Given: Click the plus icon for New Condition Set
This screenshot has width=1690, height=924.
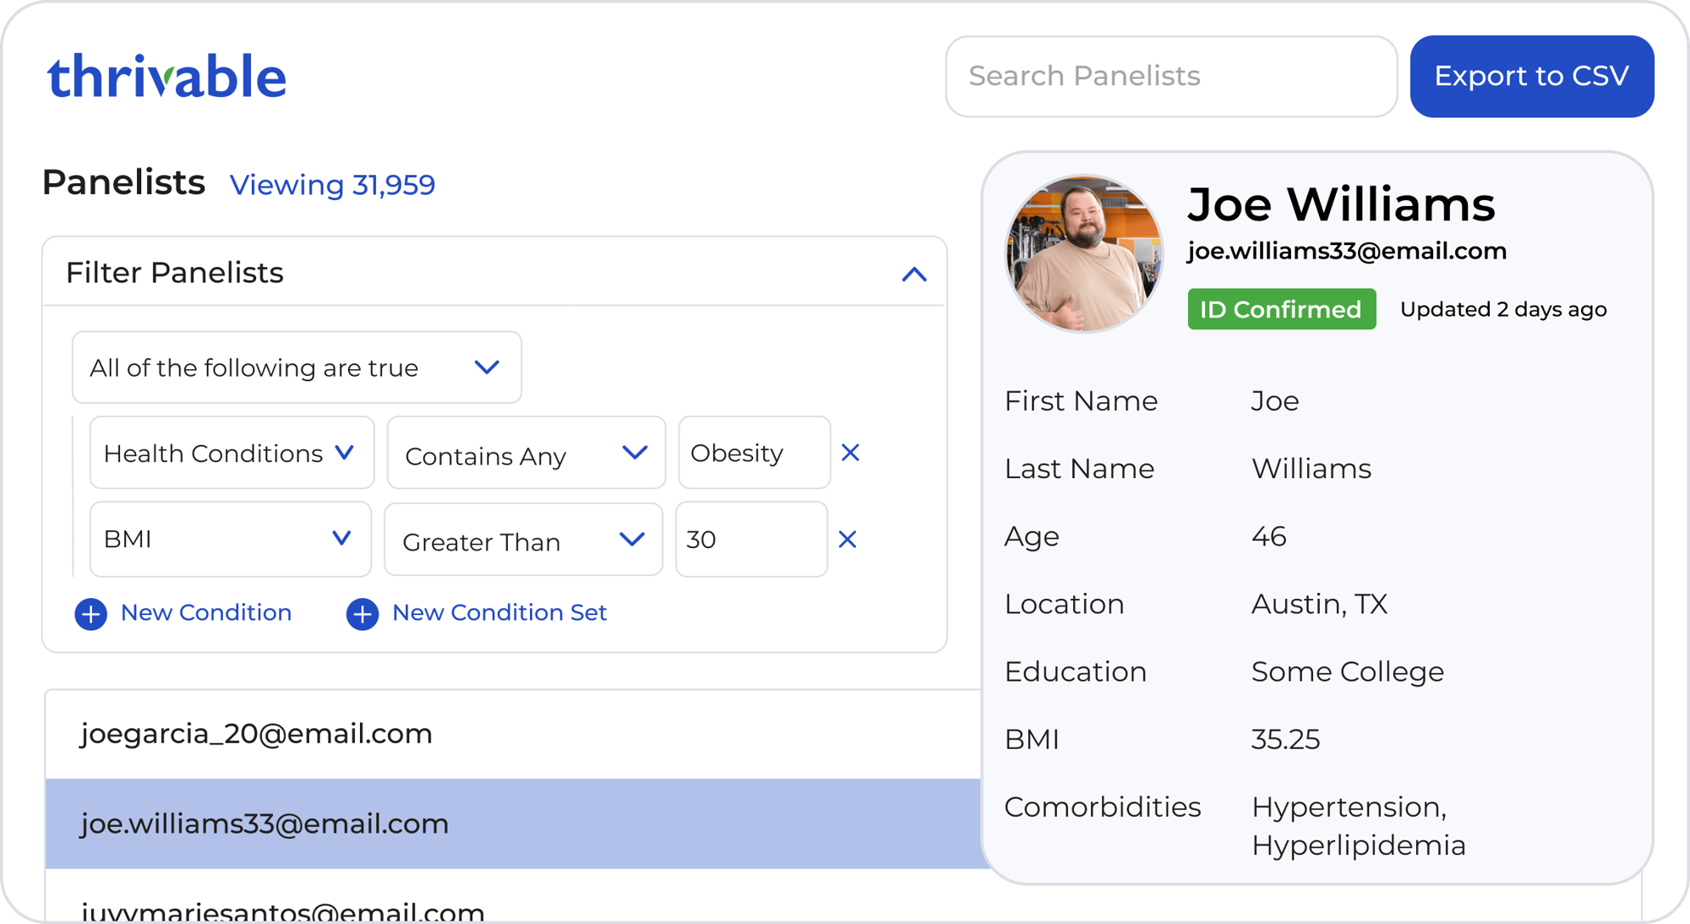Looking at the screenshot, I should [362, 613].
